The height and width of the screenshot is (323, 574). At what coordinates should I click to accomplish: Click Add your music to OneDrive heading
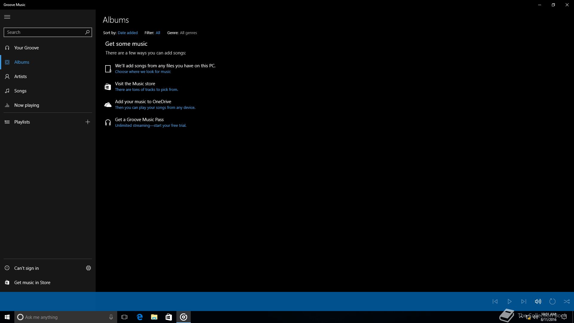point(143,102)
